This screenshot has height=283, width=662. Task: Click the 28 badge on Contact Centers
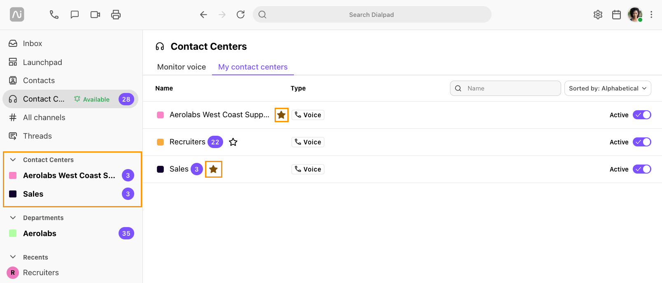(126, 100)
